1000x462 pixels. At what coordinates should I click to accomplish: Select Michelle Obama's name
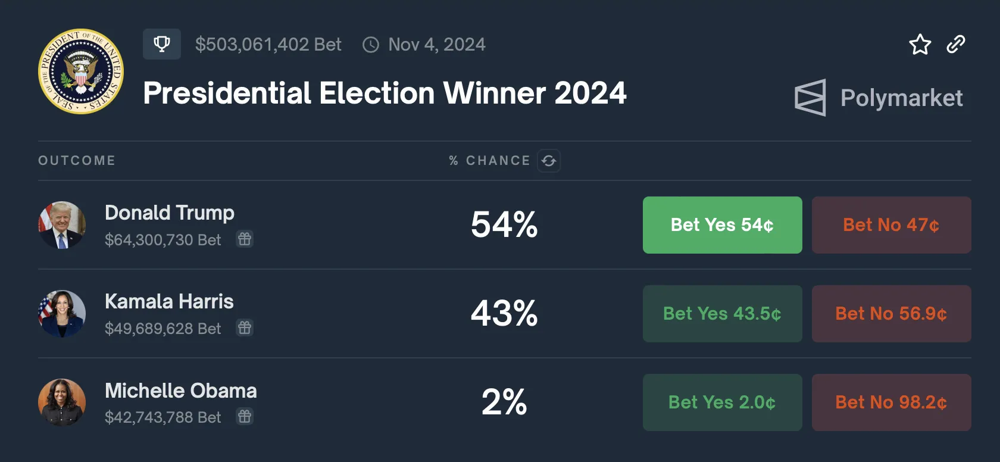[180, 391]
